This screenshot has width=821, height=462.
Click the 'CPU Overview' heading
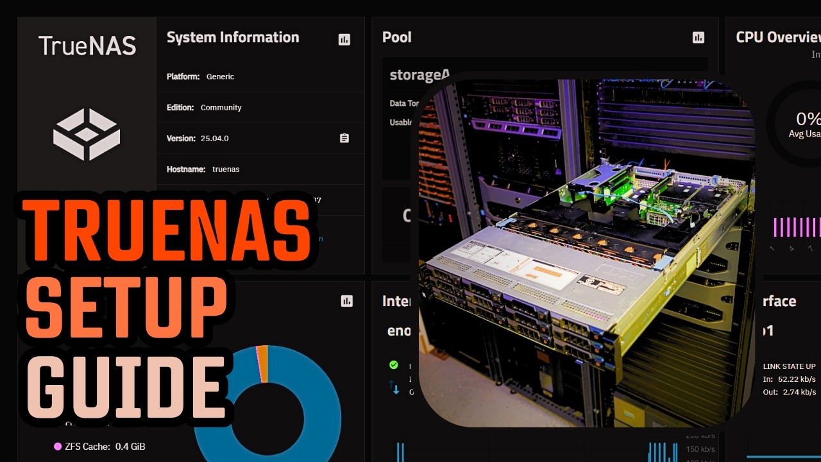(x=779, y=37)
